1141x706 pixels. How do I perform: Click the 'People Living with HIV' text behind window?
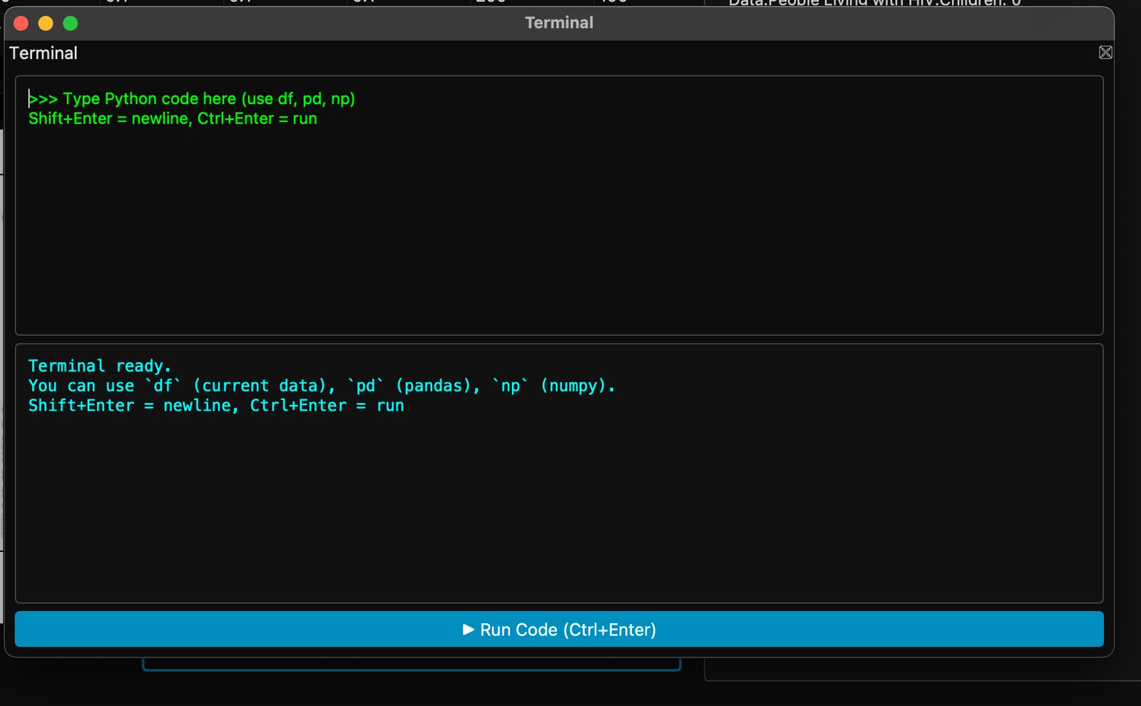[874, 3]
